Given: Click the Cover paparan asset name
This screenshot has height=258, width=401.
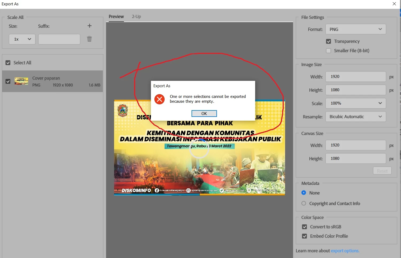Looking at the screenshot, I should click(x=46, y=78).
